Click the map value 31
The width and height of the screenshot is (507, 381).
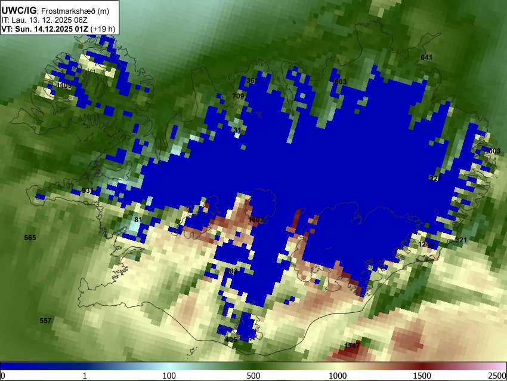(x=237, y=130)
